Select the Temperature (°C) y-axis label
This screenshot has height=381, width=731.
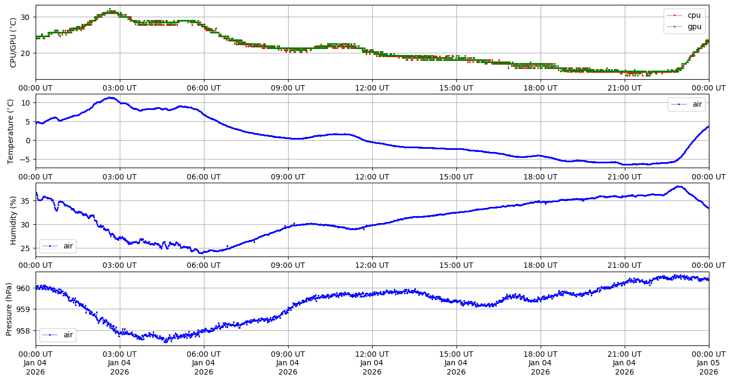click(11, 131)
